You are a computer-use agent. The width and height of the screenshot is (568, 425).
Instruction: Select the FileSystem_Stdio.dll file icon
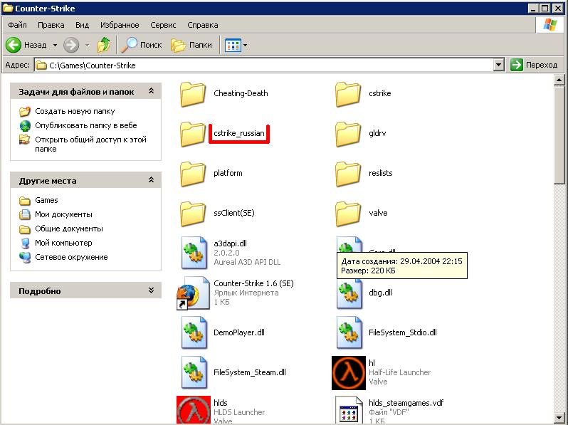[x=349, y=332]
